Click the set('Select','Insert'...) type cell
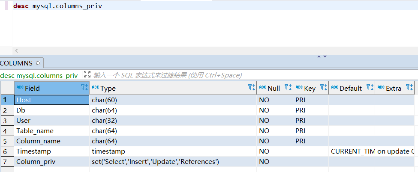 point(155,162)
